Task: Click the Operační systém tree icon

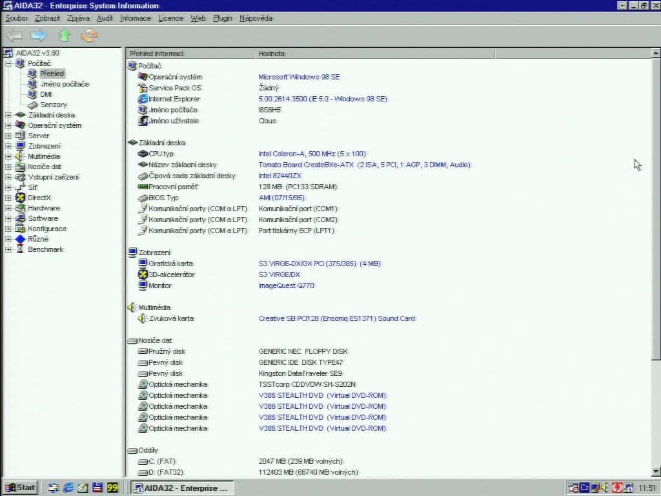Action: (20, 125)
